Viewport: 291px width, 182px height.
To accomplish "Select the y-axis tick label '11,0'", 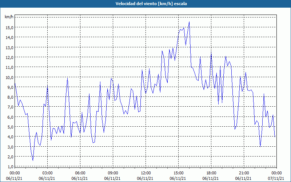I will (x=9, y=67).
